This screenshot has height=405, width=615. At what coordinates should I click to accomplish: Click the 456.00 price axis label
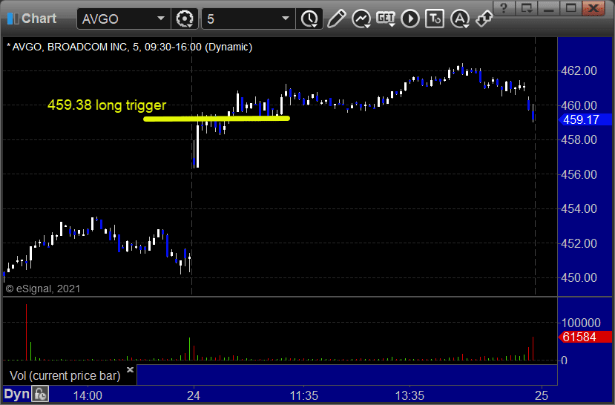point(579,174)
